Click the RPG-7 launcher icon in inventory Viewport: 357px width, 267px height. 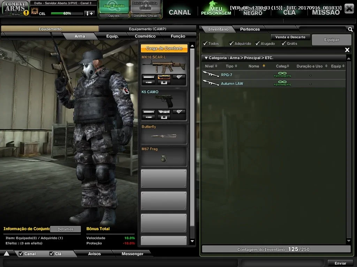pos(211,74)
